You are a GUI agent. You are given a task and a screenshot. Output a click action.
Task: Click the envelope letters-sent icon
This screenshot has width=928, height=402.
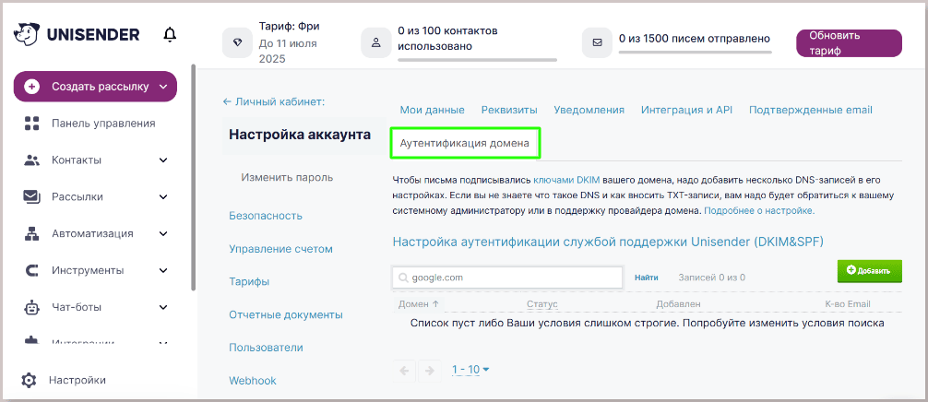click(597, 43)
